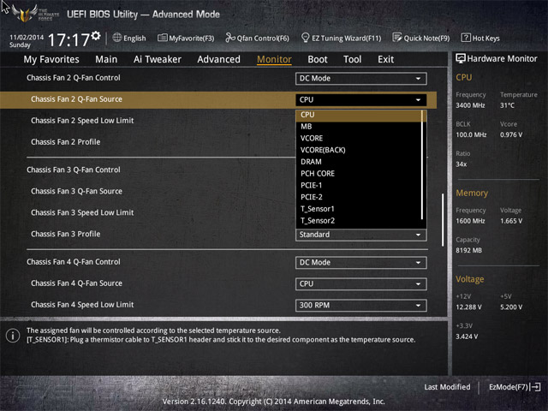Pick PCH CORE as temperature source
Screen dimensions: 548x411
(359, 173)
